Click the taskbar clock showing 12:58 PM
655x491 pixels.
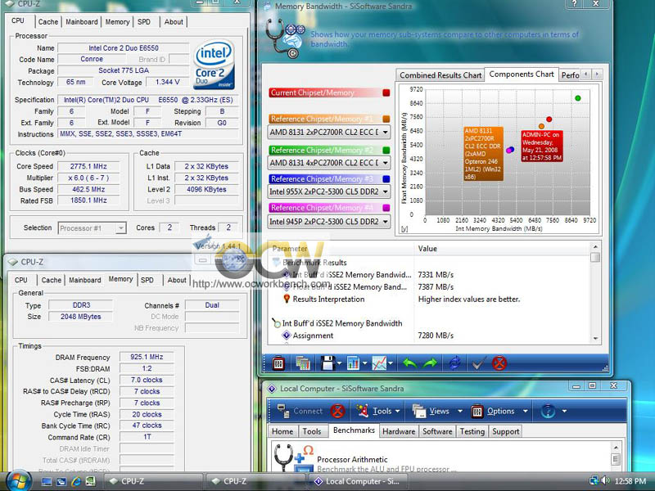coord(630,481)
